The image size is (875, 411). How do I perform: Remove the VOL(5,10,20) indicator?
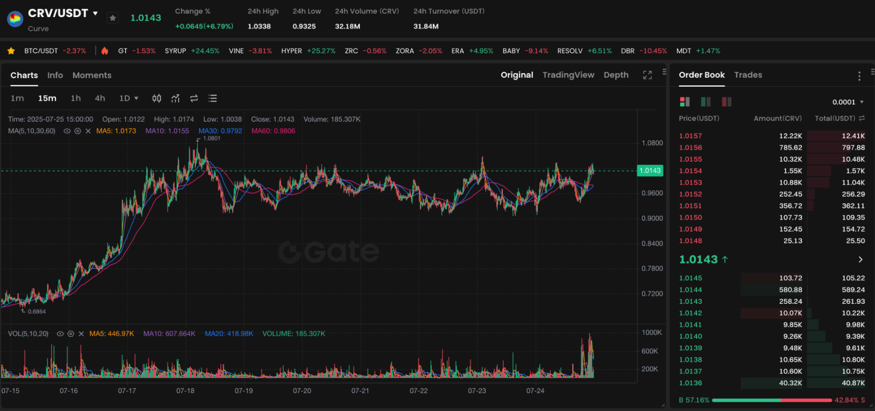pos(81,334)
